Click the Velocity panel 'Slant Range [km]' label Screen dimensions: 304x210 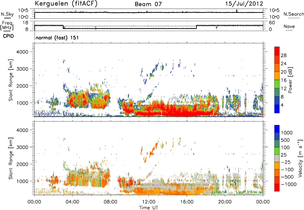point(11,158)
